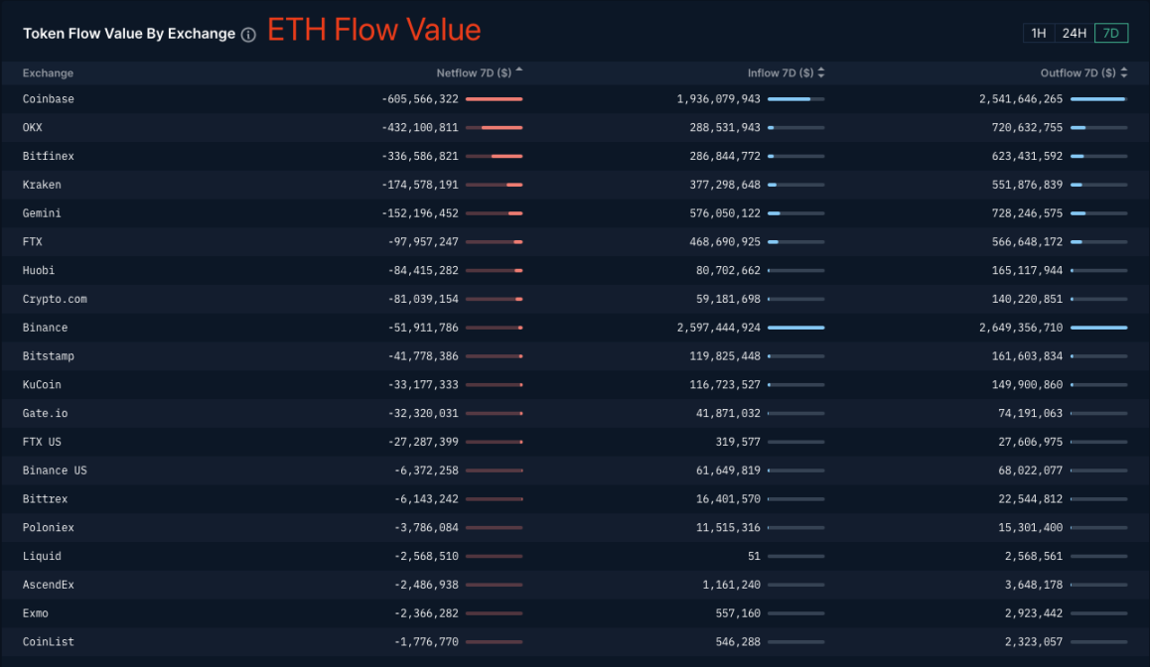The width and height of the screenshot is (1150, 667).
Task: Open the Coinbase exchange row
Action: click(49, 99)
